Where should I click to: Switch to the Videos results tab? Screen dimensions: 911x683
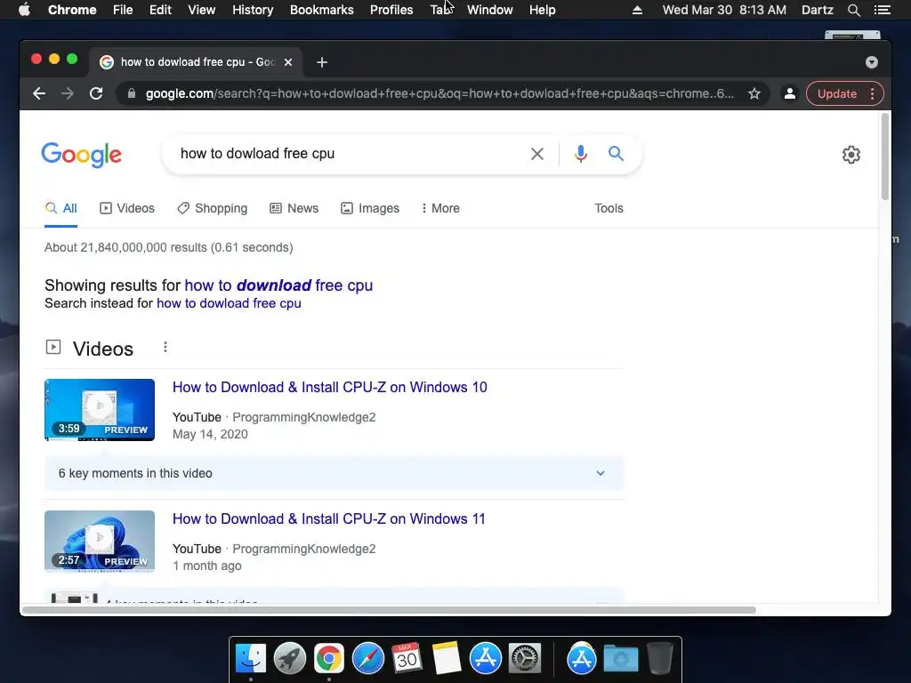[126, 208]
